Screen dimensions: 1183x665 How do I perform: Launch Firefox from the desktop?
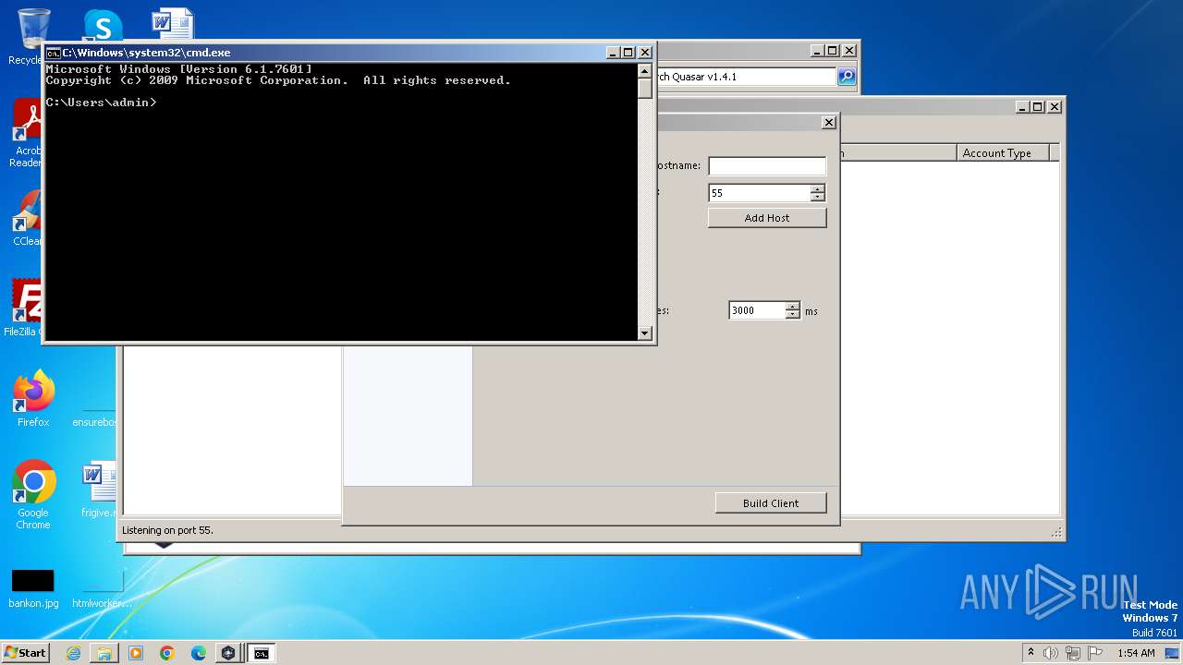pos(33,399)
